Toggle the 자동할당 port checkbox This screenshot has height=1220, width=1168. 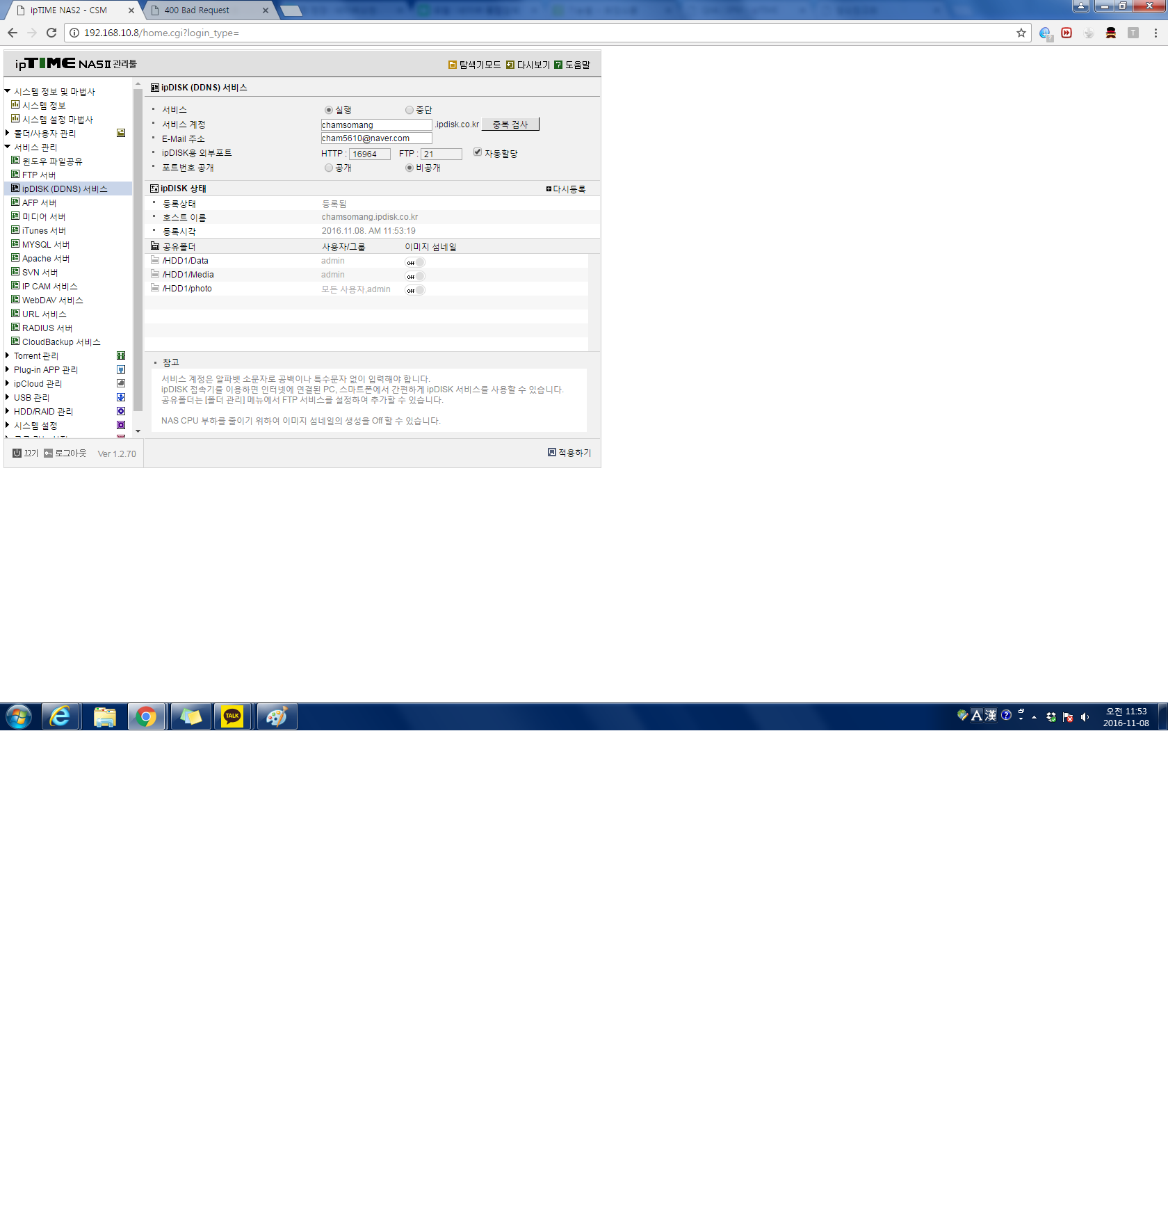[x=478, y=152]
